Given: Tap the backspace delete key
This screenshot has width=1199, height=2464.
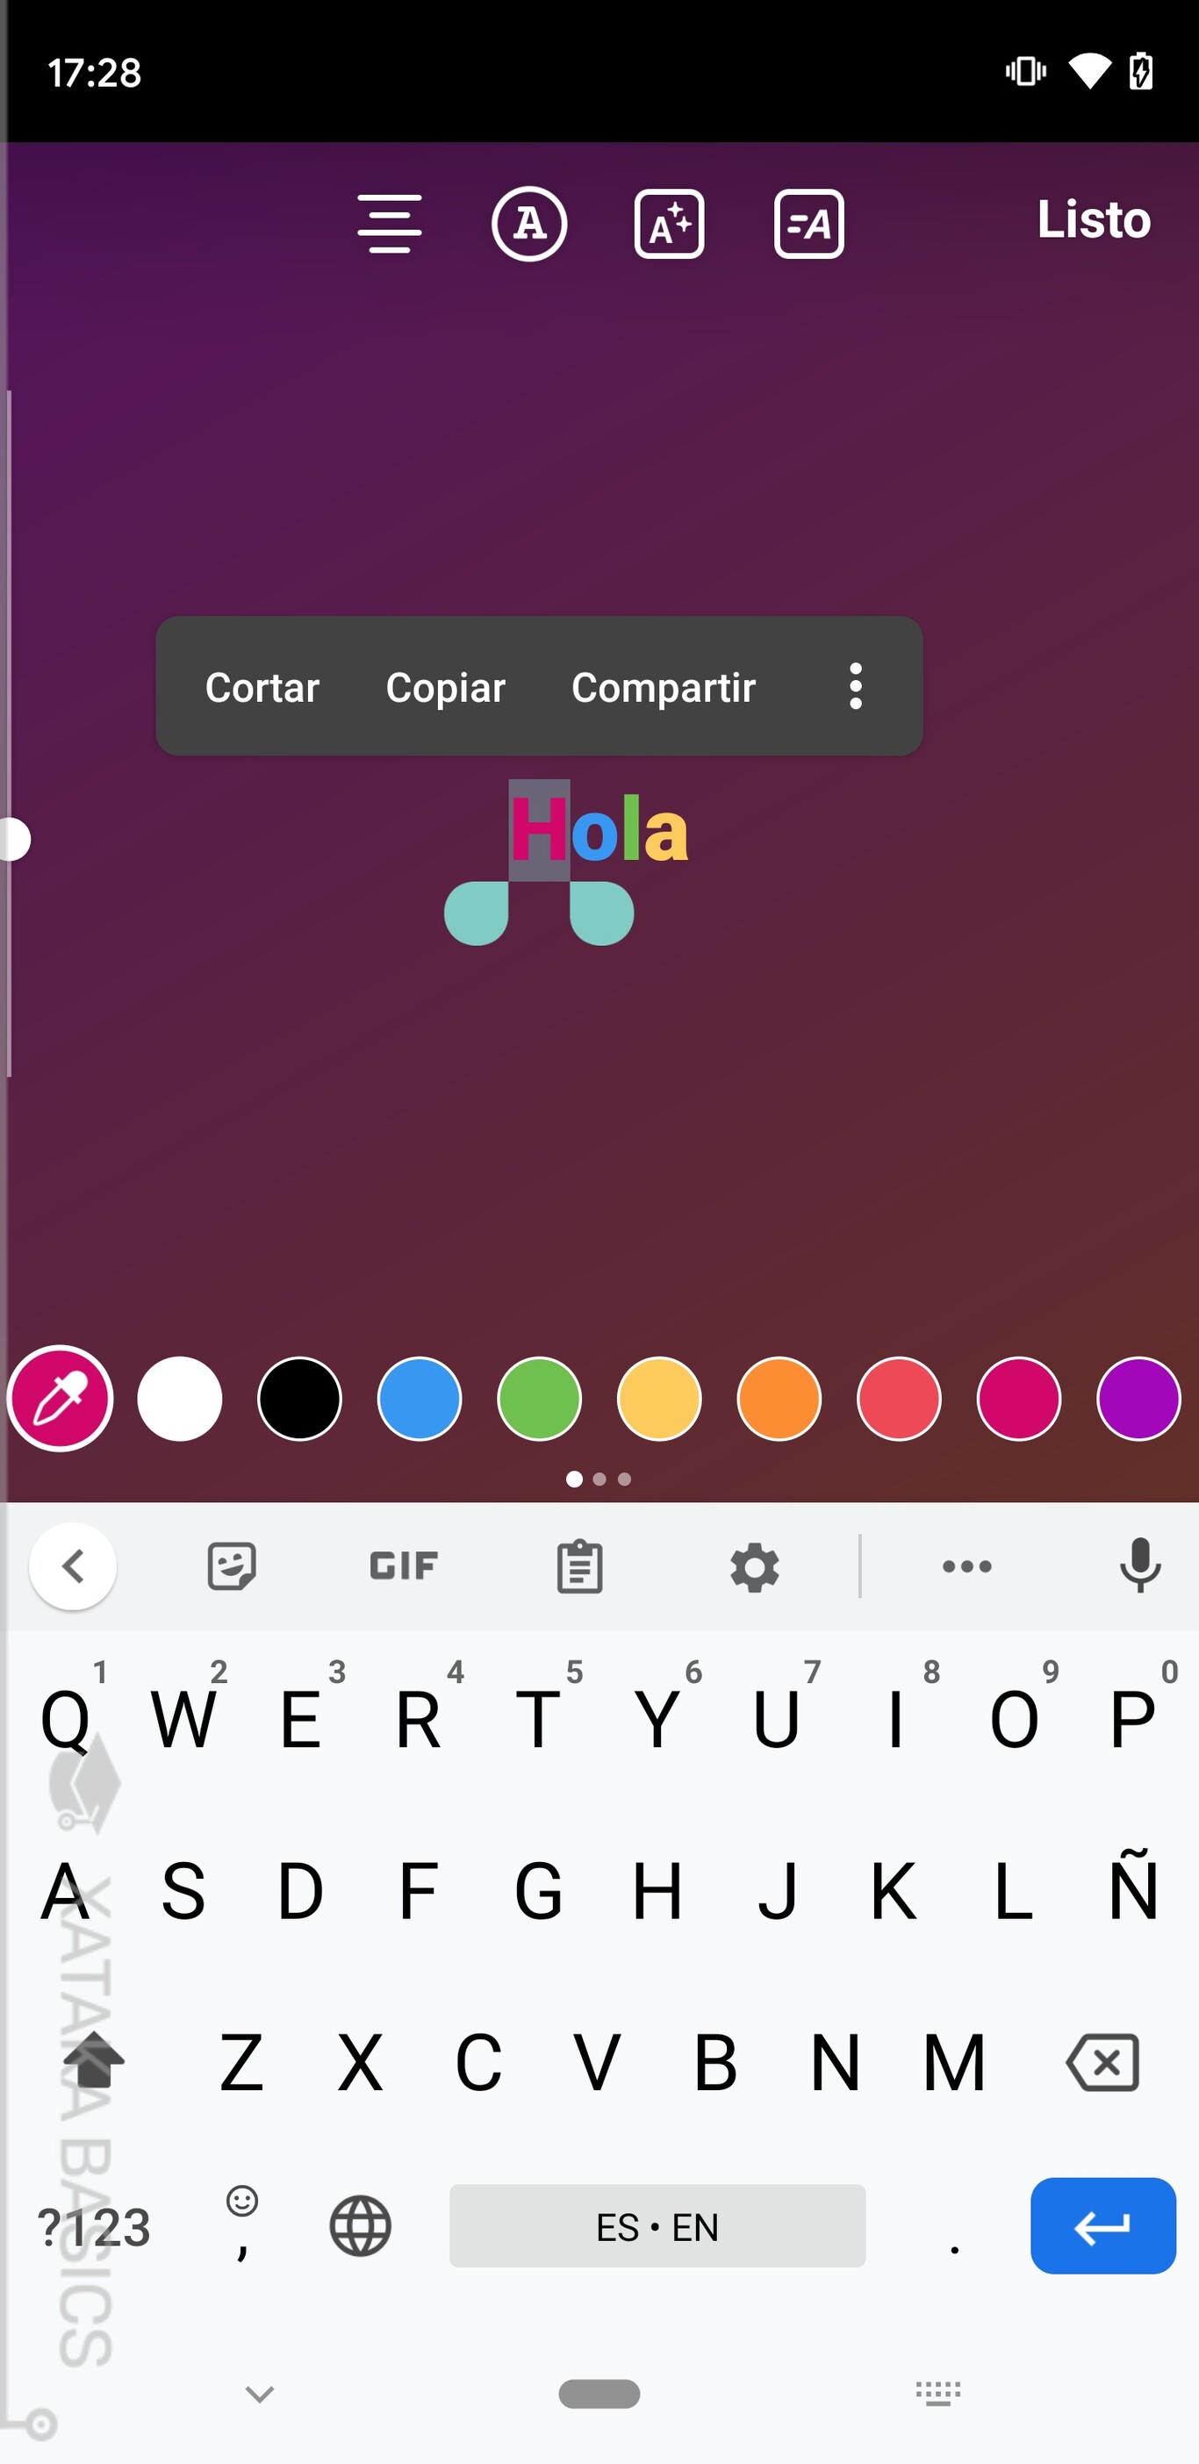Looking at the screenshot, I should [x=1102, y=2061].
